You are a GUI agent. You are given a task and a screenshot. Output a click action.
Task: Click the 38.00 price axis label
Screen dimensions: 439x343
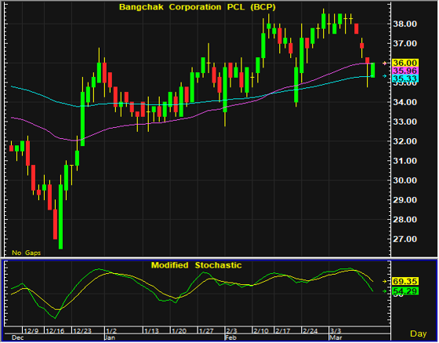405,24
